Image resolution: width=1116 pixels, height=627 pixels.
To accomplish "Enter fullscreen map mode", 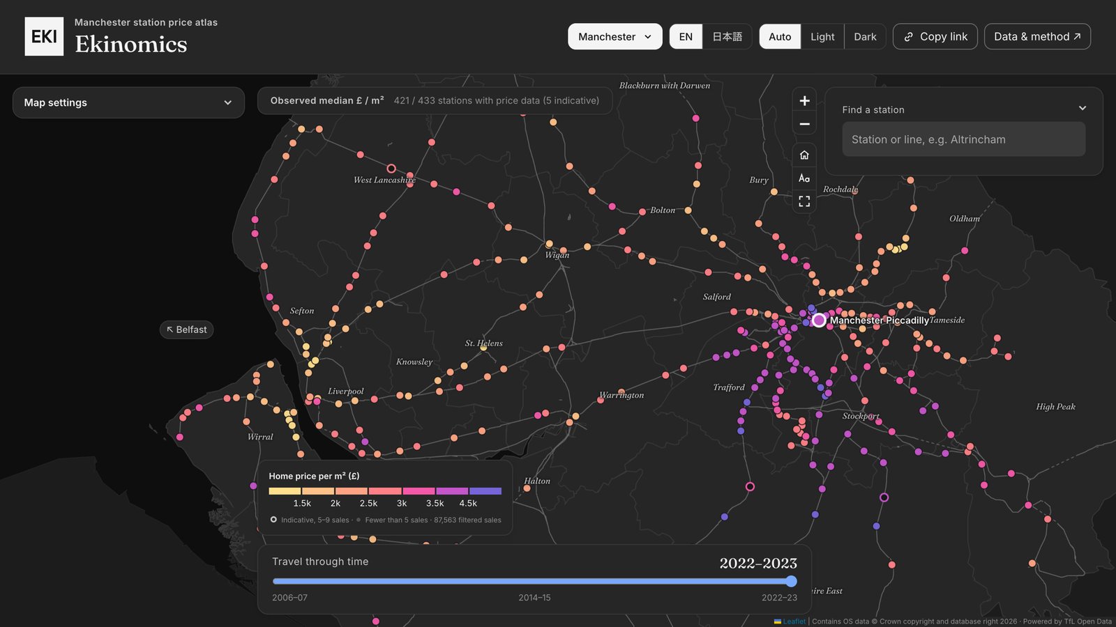I will coord(804,201).
